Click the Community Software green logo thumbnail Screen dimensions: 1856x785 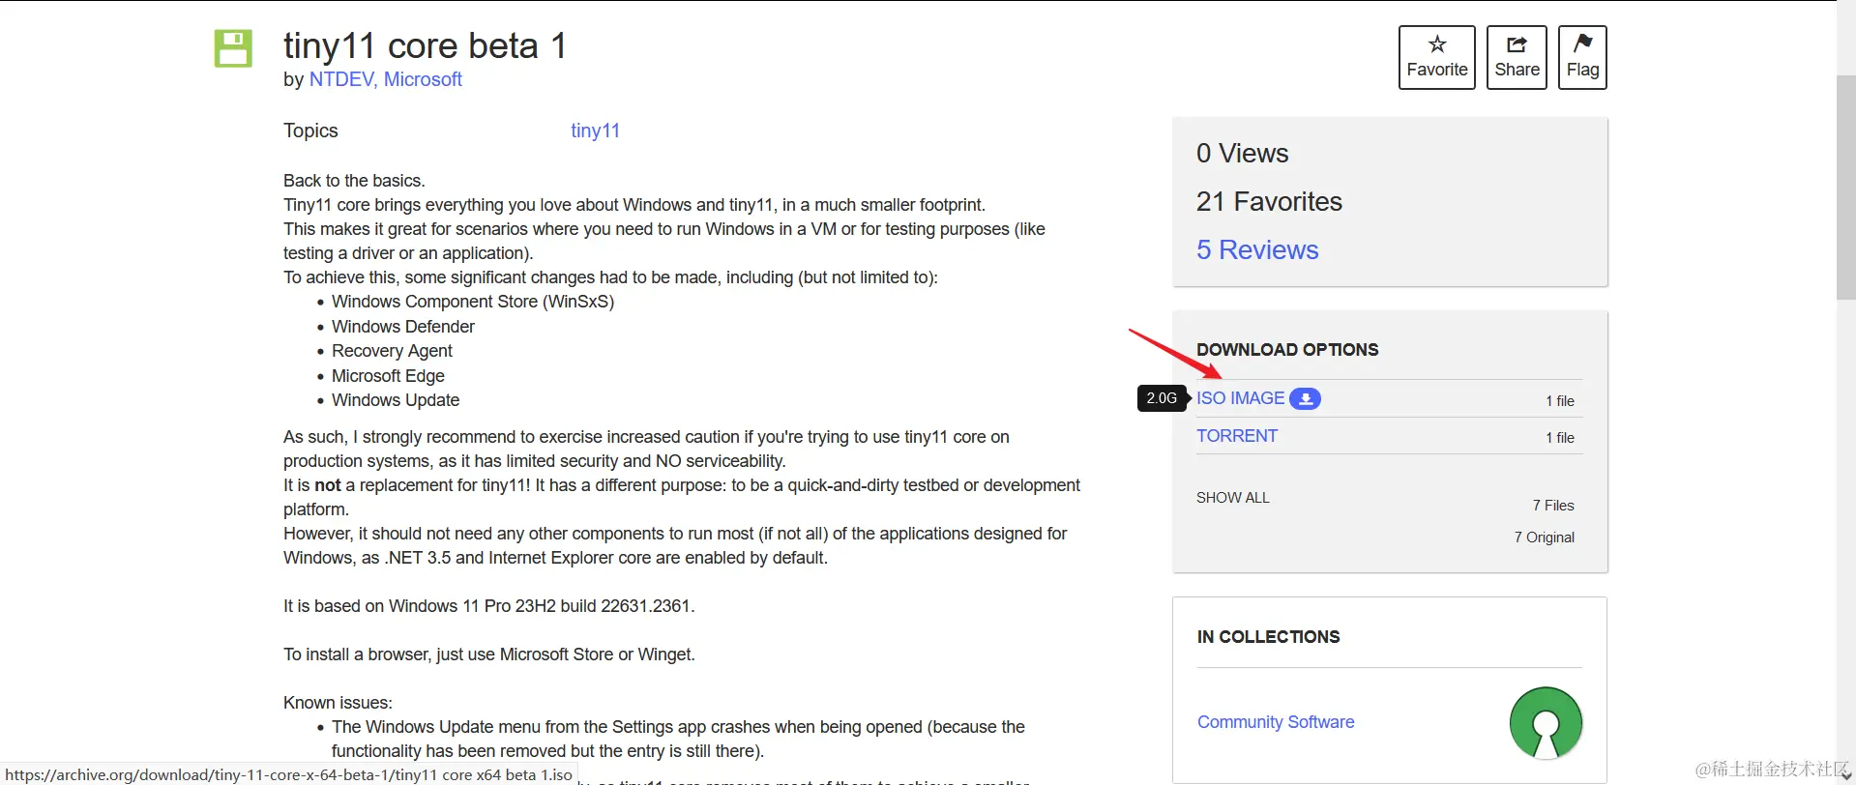tap(1546, 723)
